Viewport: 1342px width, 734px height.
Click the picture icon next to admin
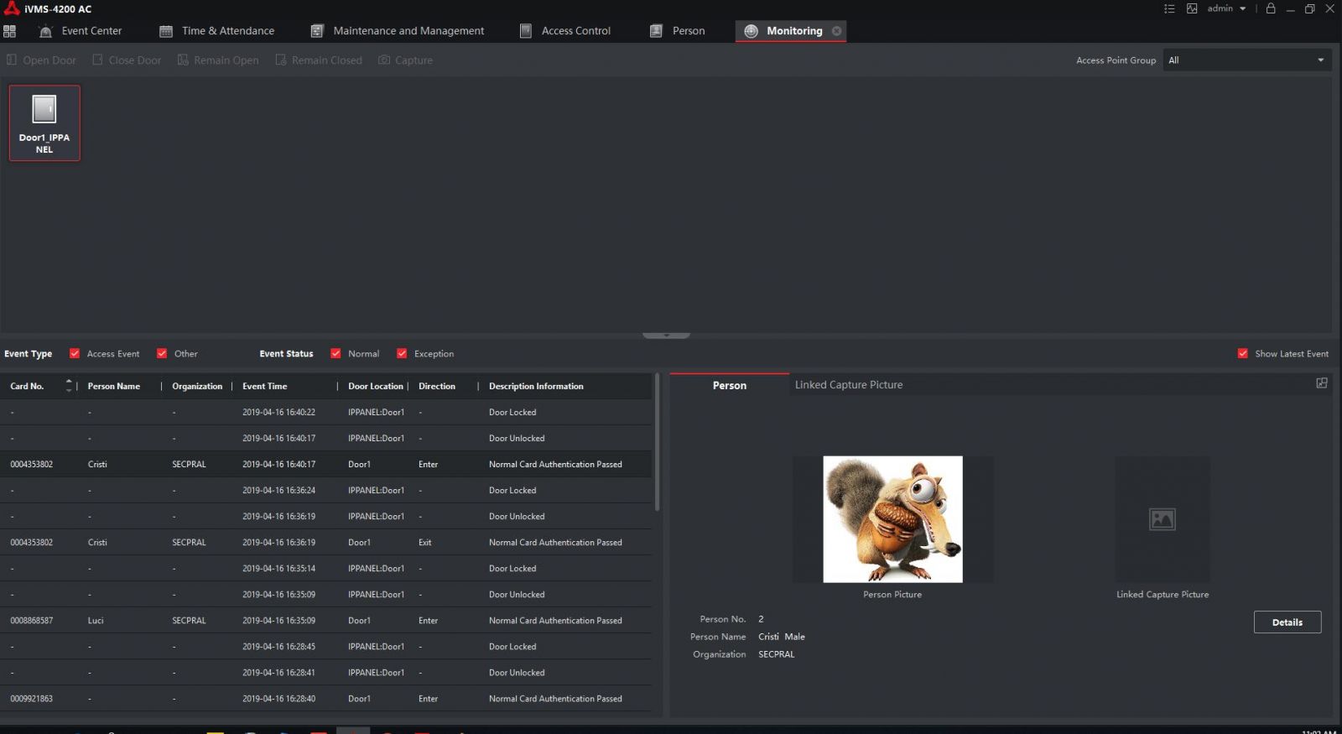(x=1192, y=8)
